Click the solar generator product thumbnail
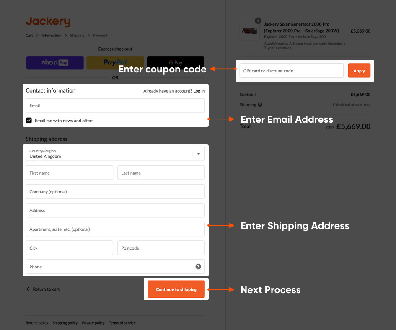This screenshot has height=330, width=396. pos(249,31)
